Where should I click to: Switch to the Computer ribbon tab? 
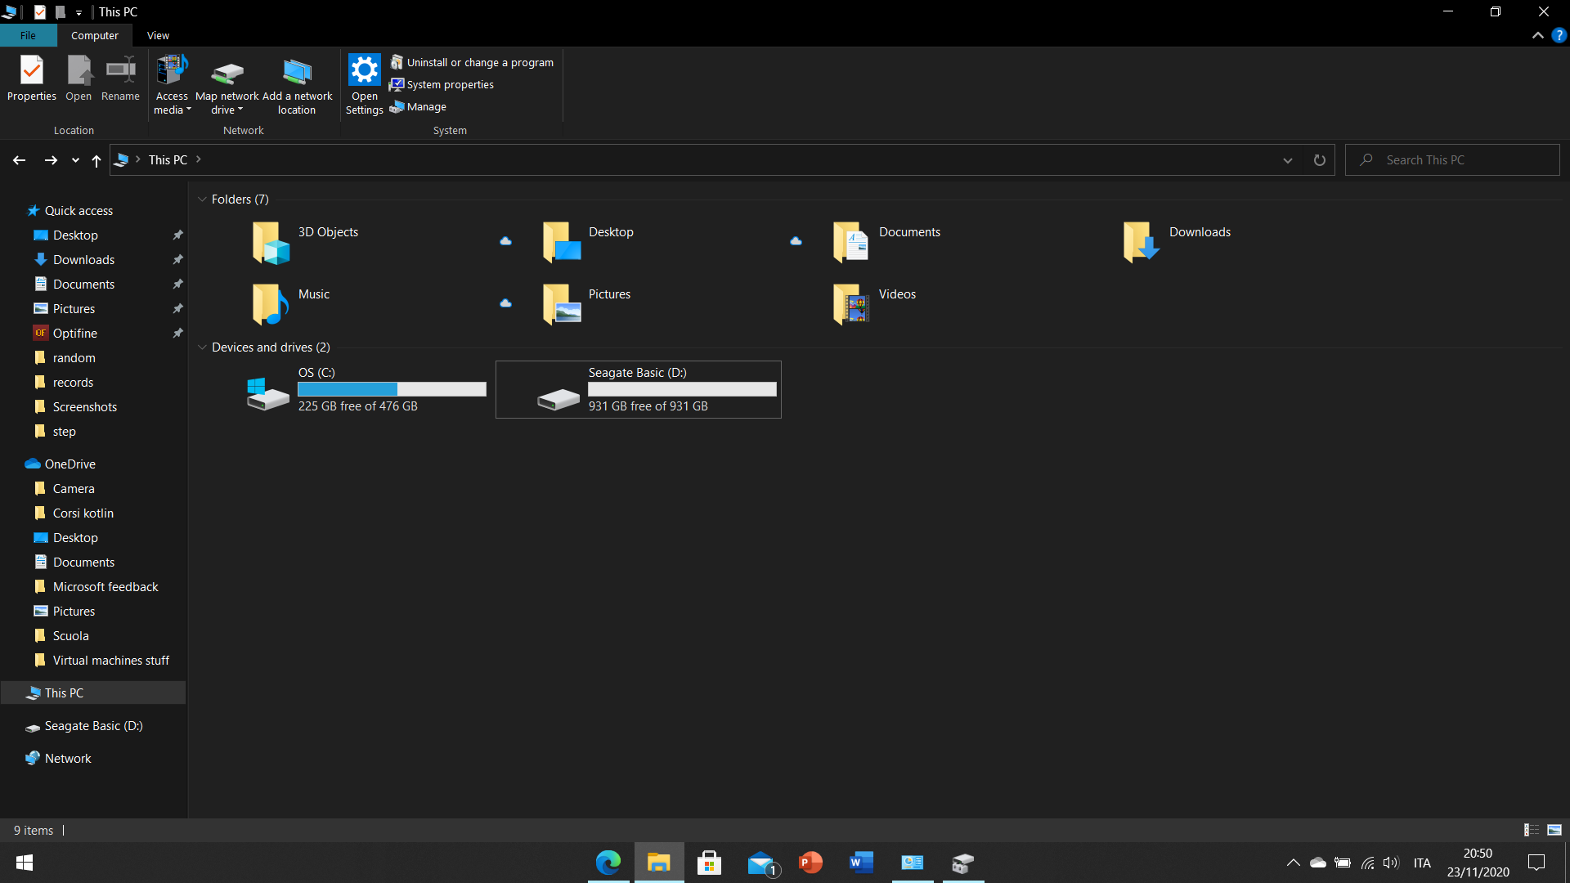[x=95, y=35]
